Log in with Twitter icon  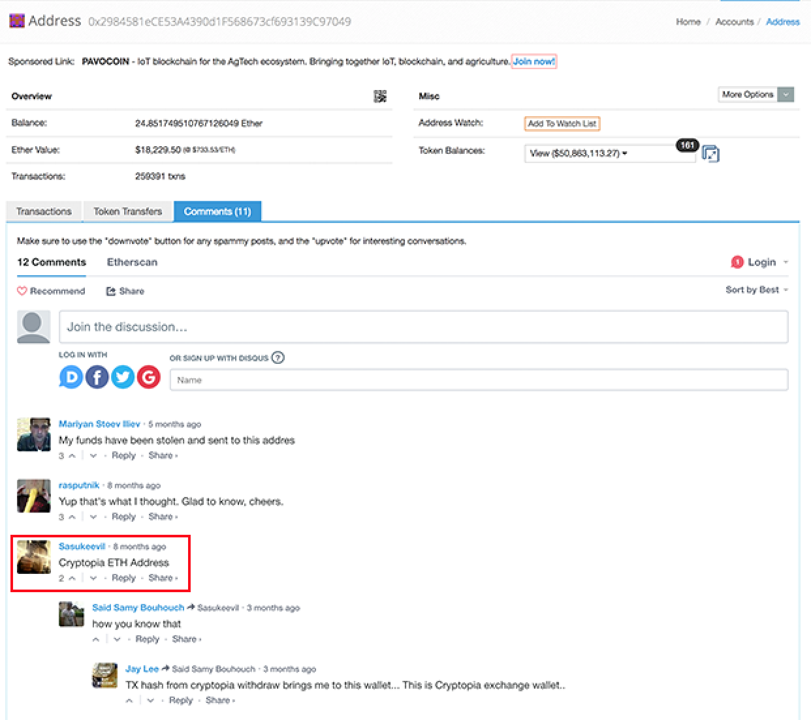coord(123,377)
